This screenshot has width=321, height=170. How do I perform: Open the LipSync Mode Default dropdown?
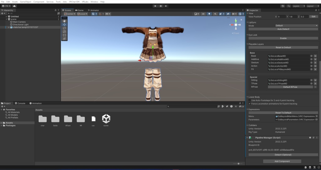click(x=297, y=26)
